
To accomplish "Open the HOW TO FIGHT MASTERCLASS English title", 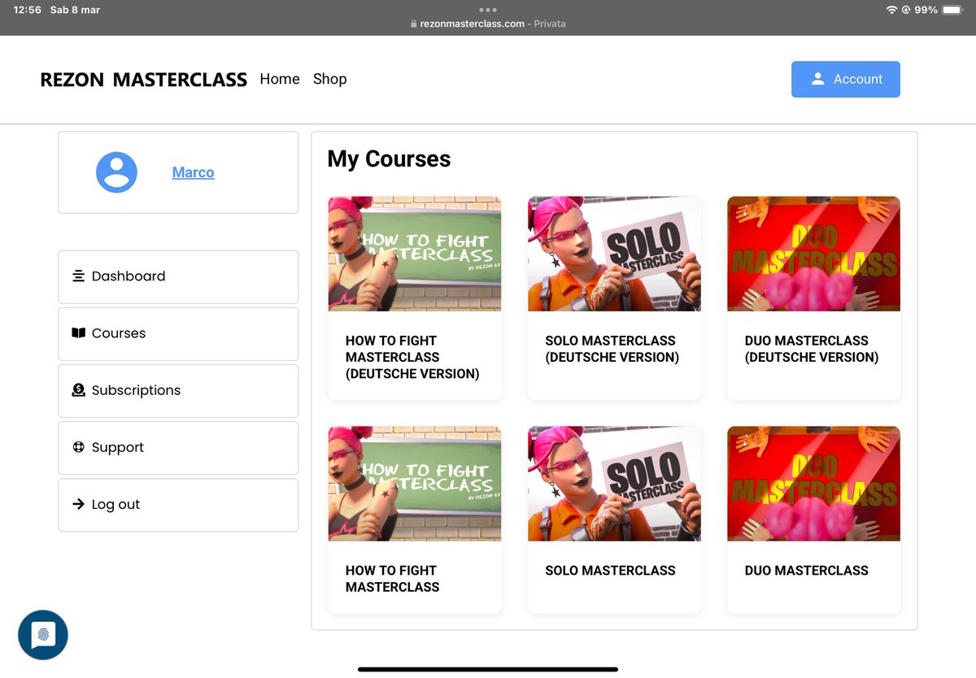I will tap(392, 579).
